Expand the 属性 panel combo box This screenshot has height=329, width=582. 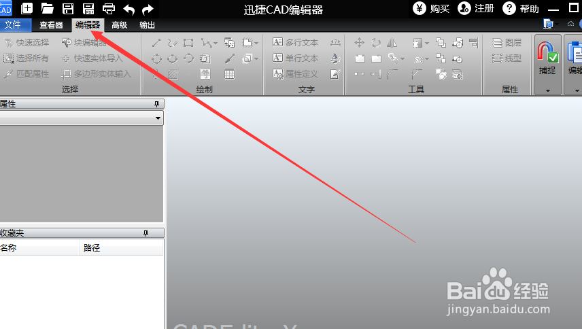158,118
